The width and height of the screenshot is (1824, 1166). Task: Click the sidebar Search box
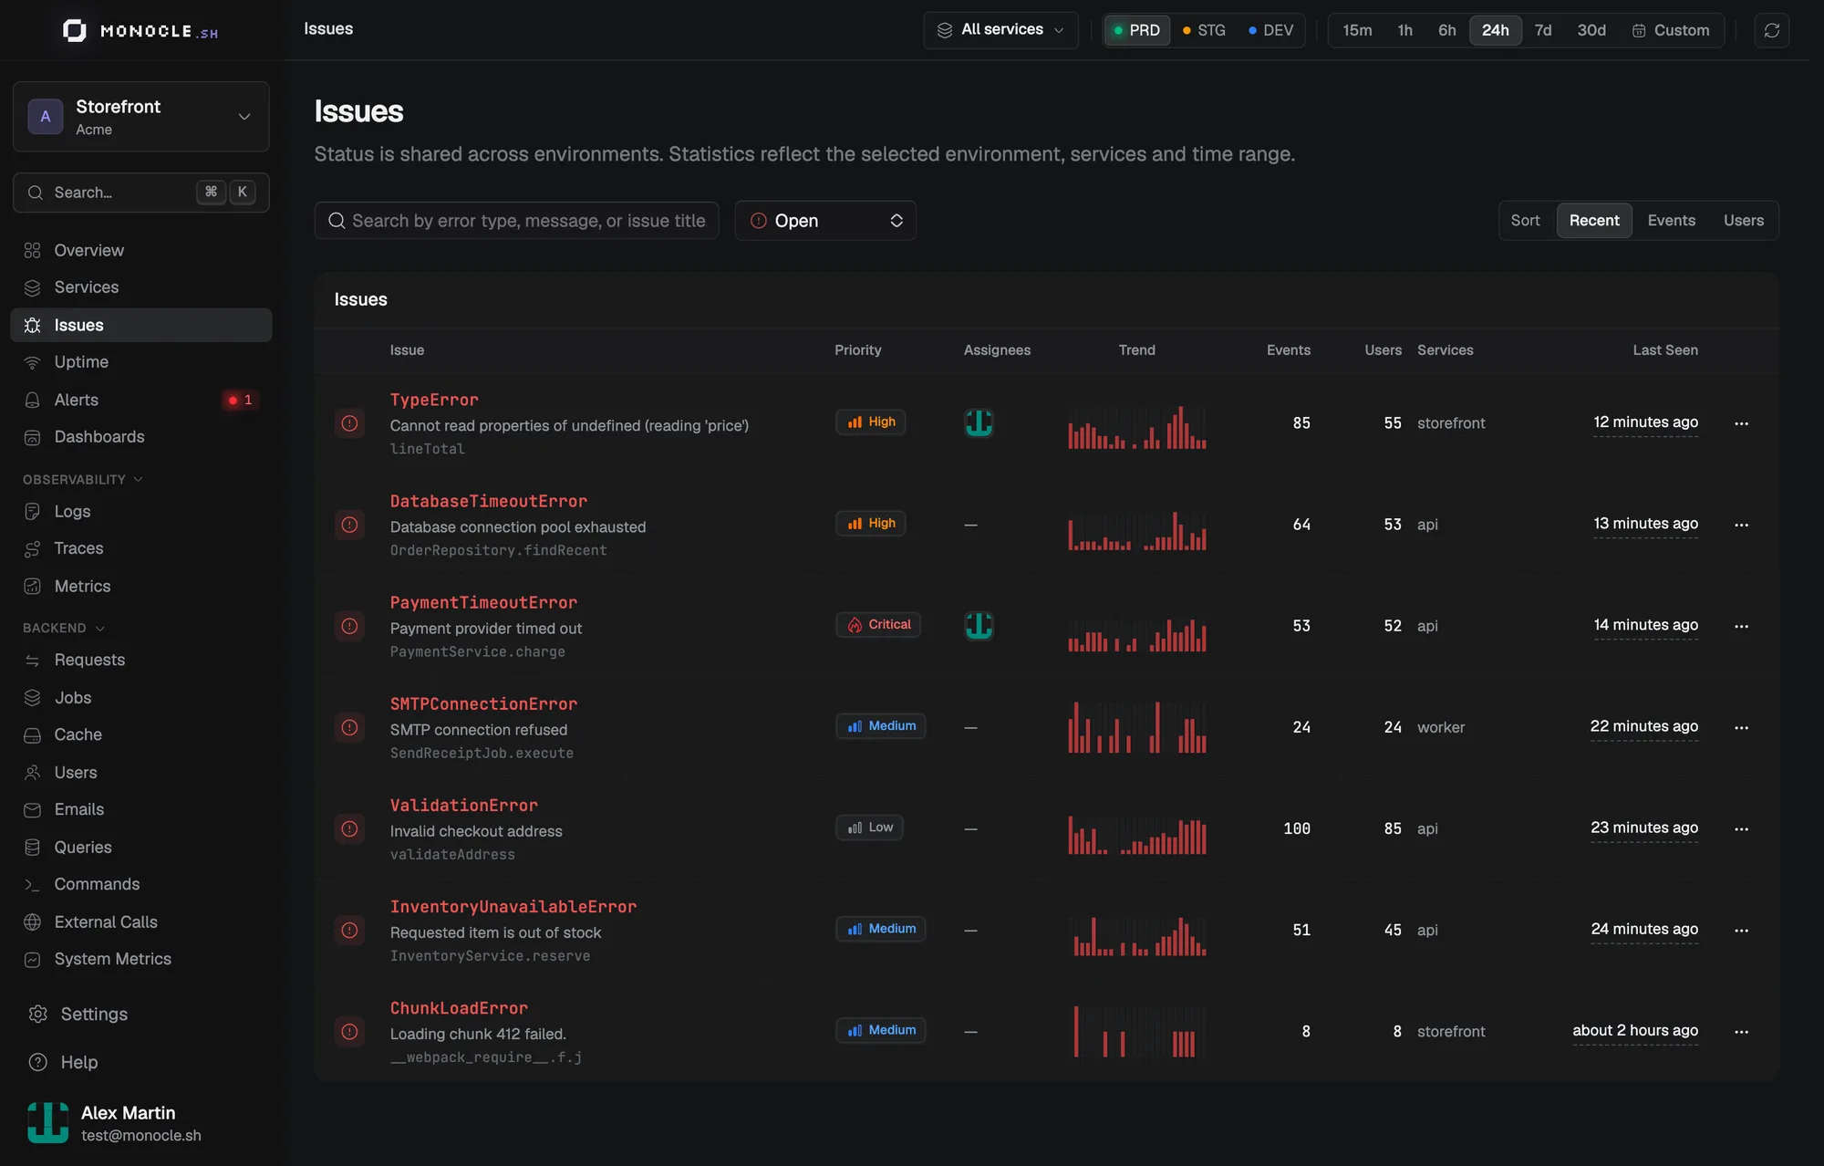(141, 193)
